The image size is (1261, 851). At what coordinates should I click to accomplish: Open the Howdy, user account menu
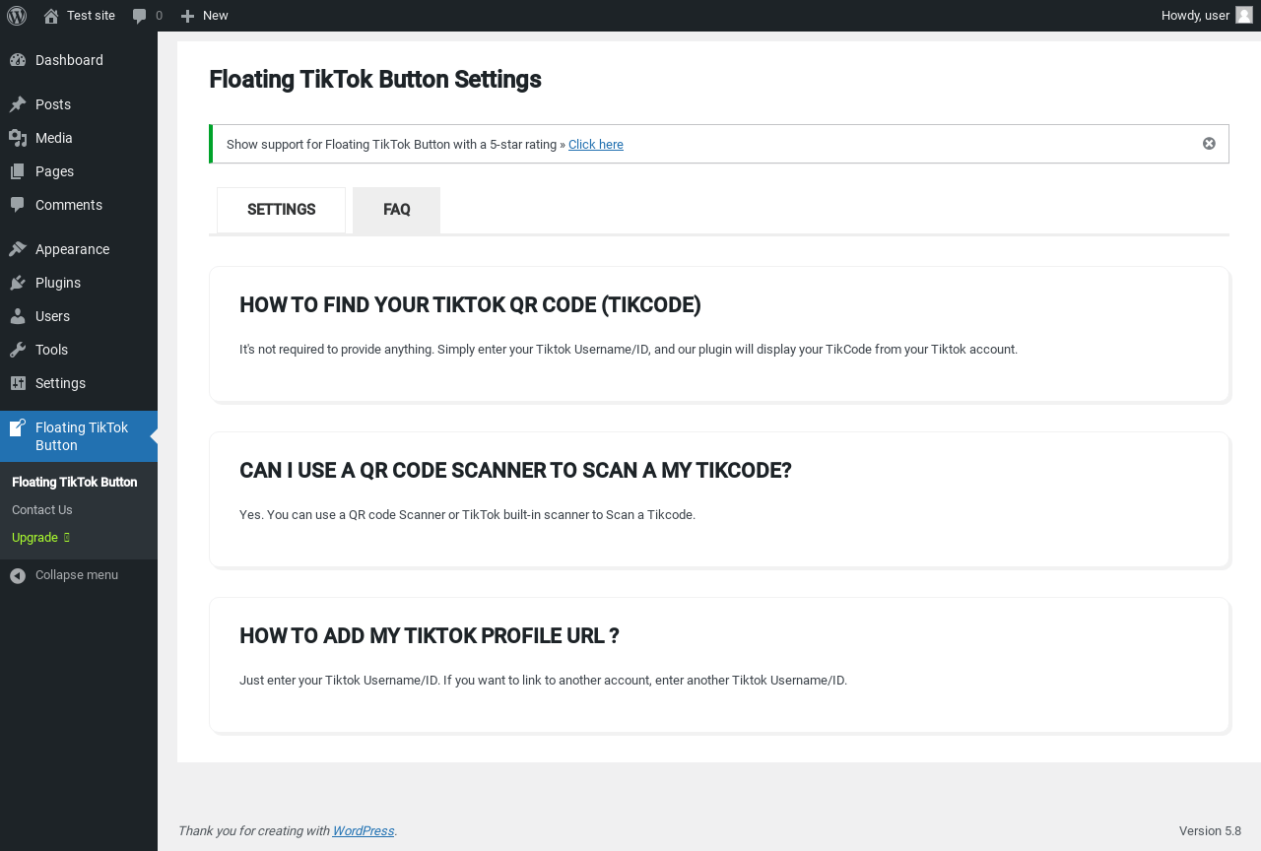click(1195, 16)
